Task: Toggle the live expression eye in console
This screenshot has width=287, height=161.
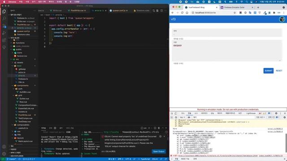Action: (x=189, y=117)
